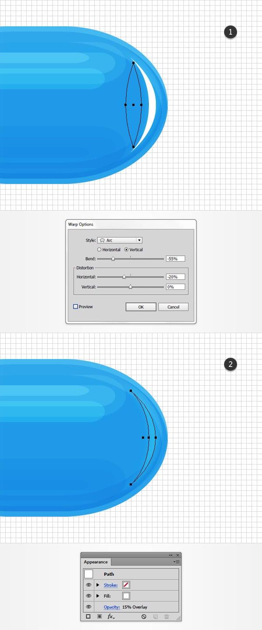
Task: Click the Bend slider handle
Action: (113, 259)
